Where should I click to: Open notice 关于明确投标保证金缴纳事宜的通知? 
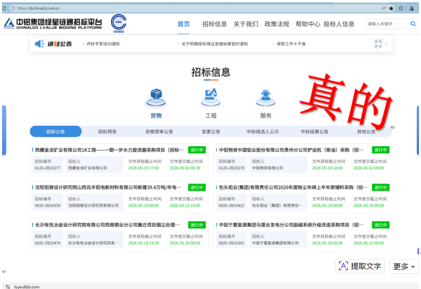(215, 44)
